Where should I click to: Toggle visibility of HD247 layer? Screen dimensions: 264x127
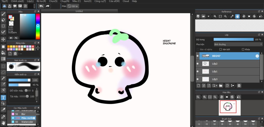click(197, 56)
